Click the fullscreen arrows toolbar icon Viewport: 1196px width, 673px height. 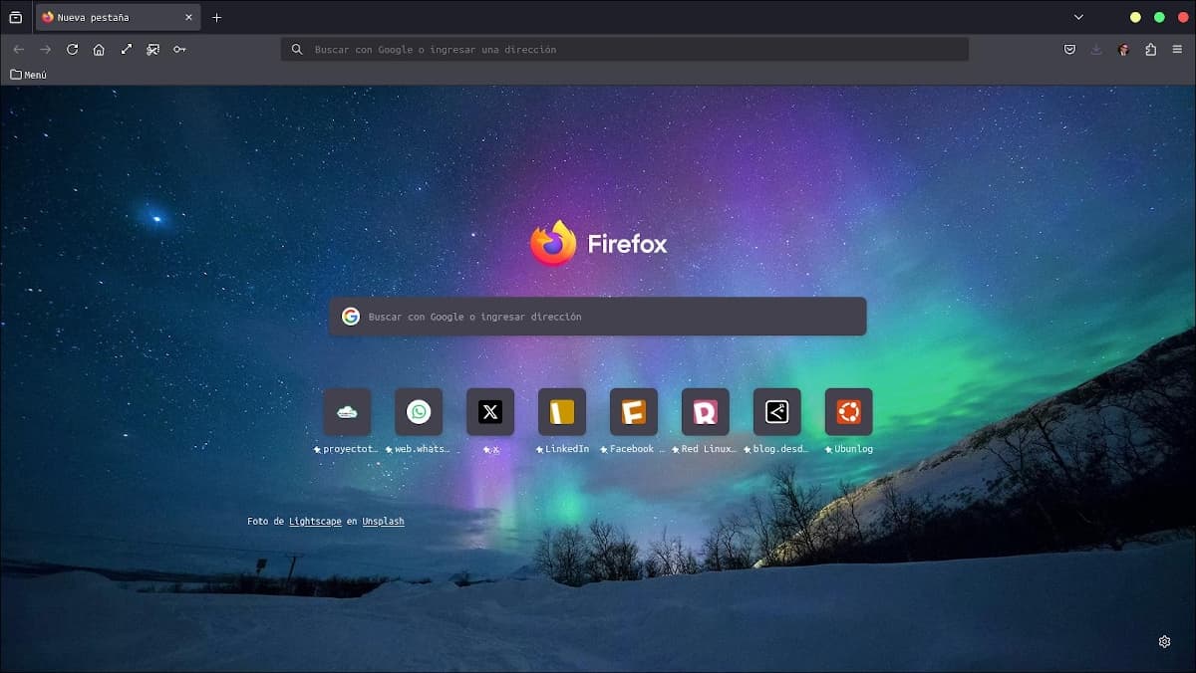(x=127, y=50)
